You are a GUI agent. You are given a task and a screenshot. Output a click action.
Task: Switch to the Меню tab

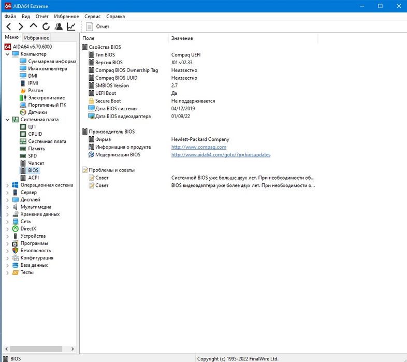click(12, 37)
